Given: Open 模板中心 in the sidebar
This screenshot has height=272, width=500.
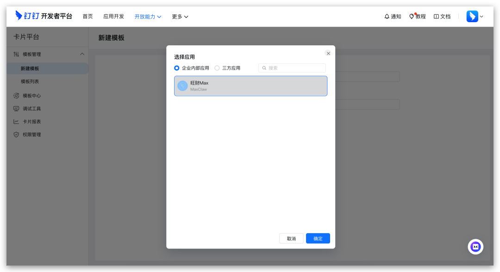Looking at the screenshot, I should tap(31, 96).
